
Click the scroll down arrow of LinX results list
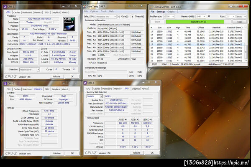[246, 61]
